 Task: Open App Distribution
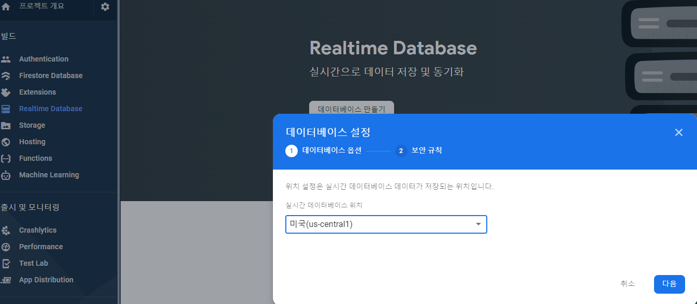pos(46,280)
